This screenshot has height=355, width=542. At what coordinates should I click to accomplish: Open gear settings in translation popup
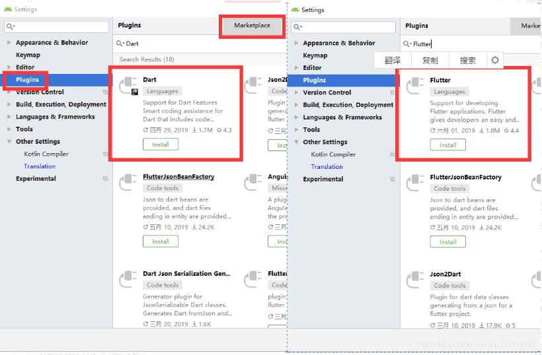[495, 60]
